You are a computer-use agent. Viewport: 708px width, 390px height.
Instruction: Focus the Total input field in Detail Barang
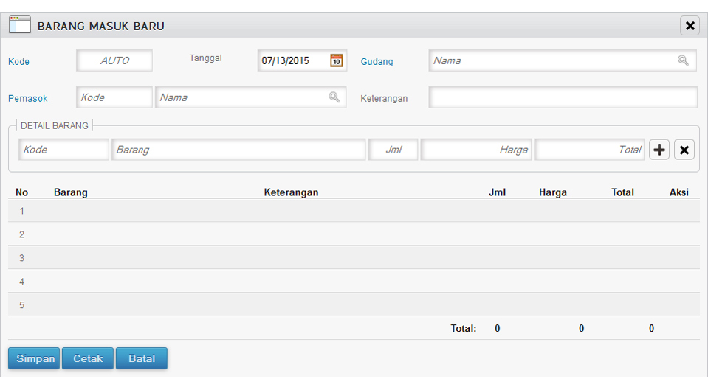tap(589, 150)
